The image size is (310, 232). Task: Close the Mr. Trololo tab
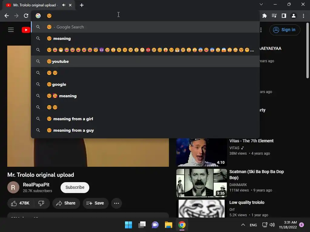click(x=70, y=5)
